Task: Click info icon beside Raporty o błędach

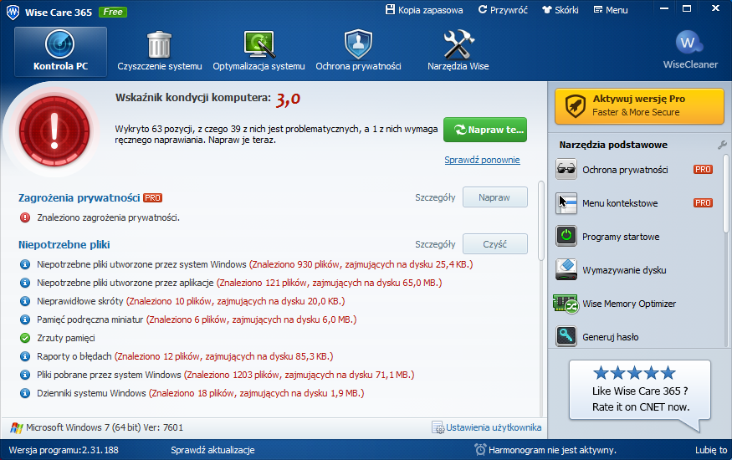Action: click(x=25, y=356)
